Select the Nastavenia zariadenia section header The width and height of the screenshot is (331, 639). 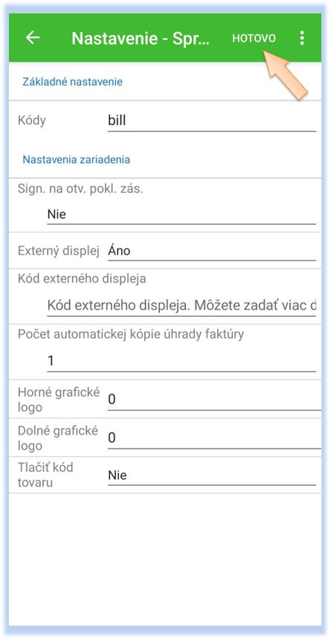coord(76,159)
